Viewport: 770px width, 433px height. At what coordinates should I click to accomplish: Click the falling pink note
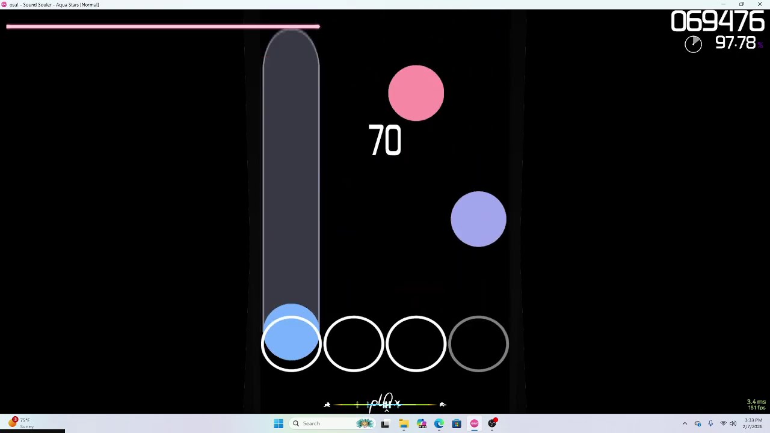[x=416, y=93]
